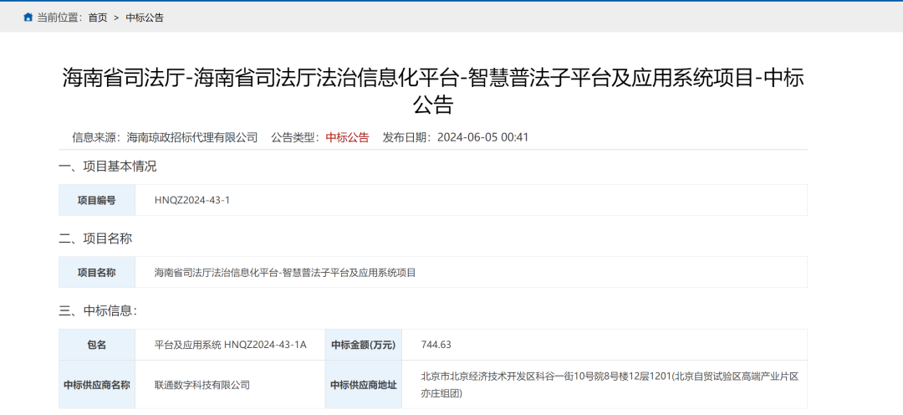The width and height of the screenshot is (903, 415).
Task: Click the 二、项目名称 section heading
Action: coord(95,238)
